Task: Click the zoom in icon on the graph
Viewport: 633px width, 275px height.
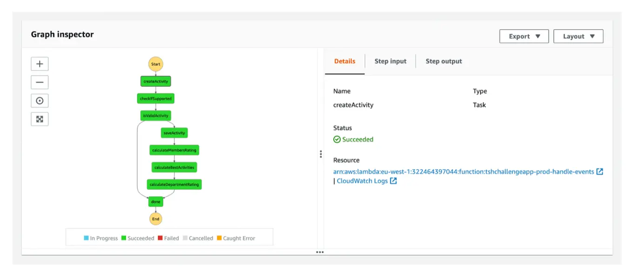Action: 40,64
